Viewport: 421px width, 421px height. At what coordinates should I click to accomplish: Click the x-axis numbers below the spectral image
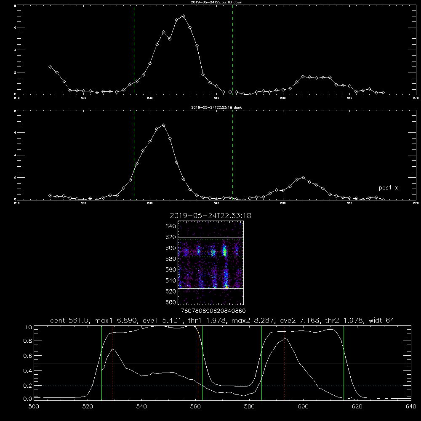click(x=213, y=311)
